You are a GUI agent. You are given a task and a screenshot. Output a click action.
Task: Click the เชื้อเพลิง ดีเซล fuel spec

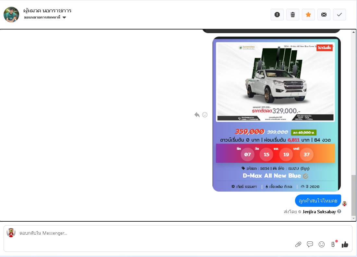click(279, 186)
